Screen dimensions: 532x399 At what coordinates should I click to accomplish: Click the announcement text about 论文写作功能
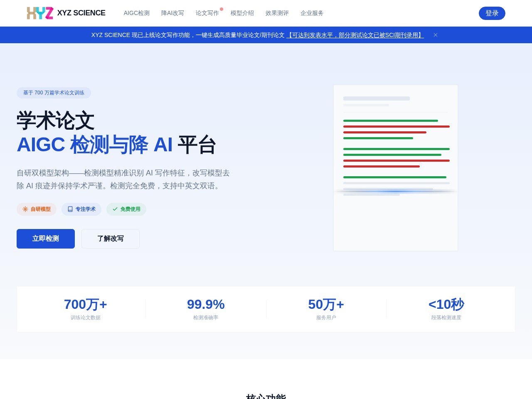pos(188,35)
